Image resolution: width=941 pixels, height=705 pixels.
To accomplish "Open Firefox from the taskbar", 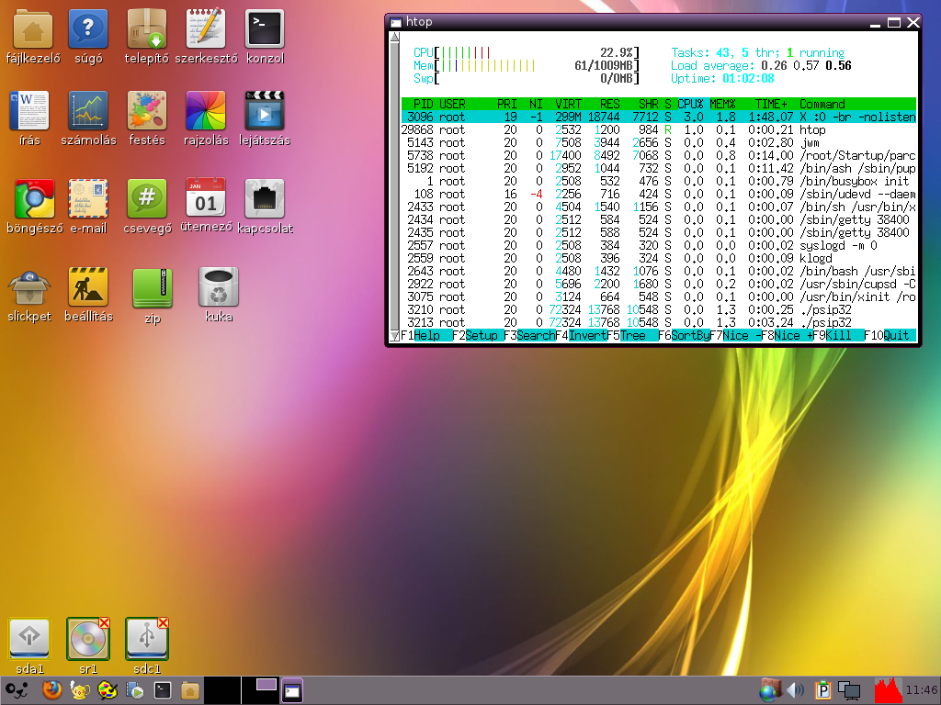I will click(52, 688).
